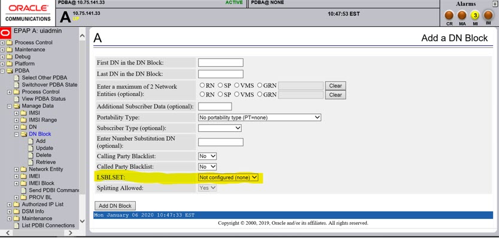Open the Portability Type dropdown

click(x=259, y=118)
